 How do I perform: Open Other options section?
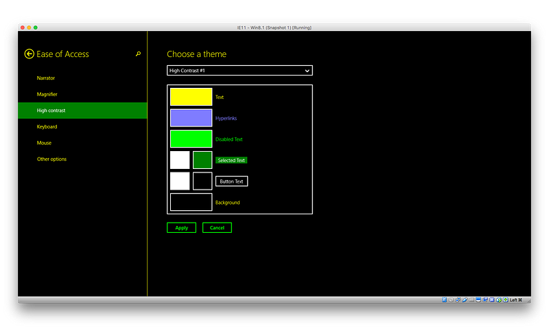click(x=52, y=159)
